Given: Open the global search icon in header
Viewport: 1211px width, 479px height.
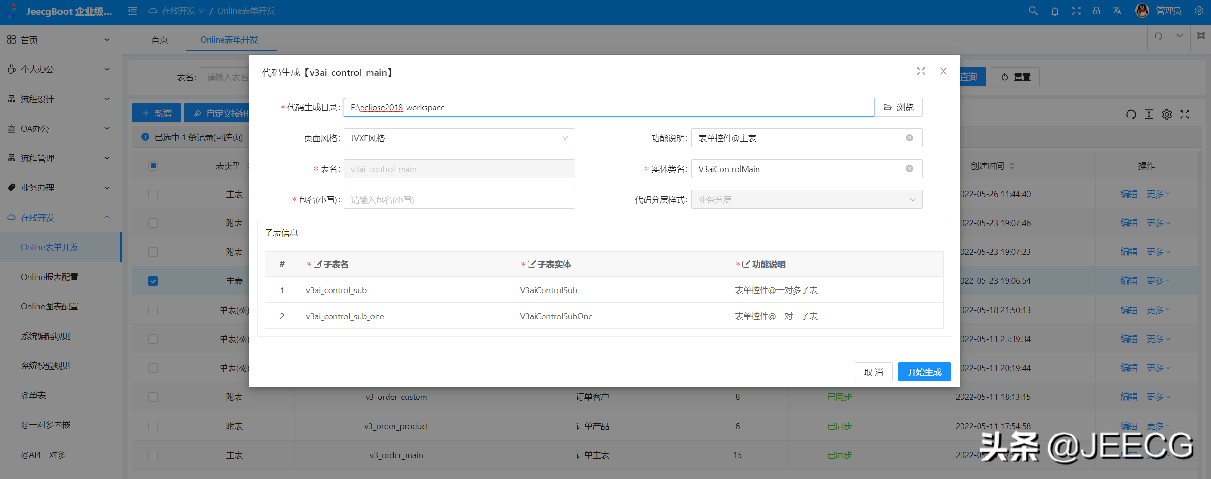Looking at the screenshot, I should [x=1033, y=10].
